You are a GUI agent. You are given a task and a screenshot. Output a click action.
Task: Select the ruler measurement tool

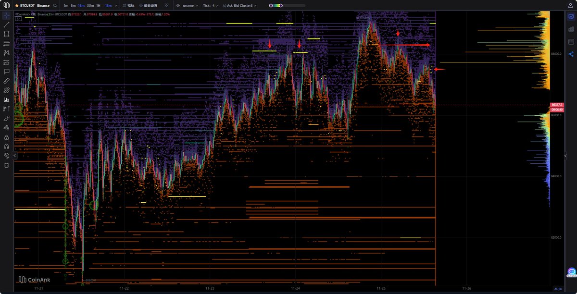6,81
